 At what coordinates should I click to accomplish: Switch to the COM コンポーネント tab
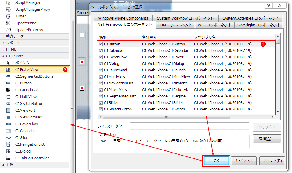(x=175, y=25)
